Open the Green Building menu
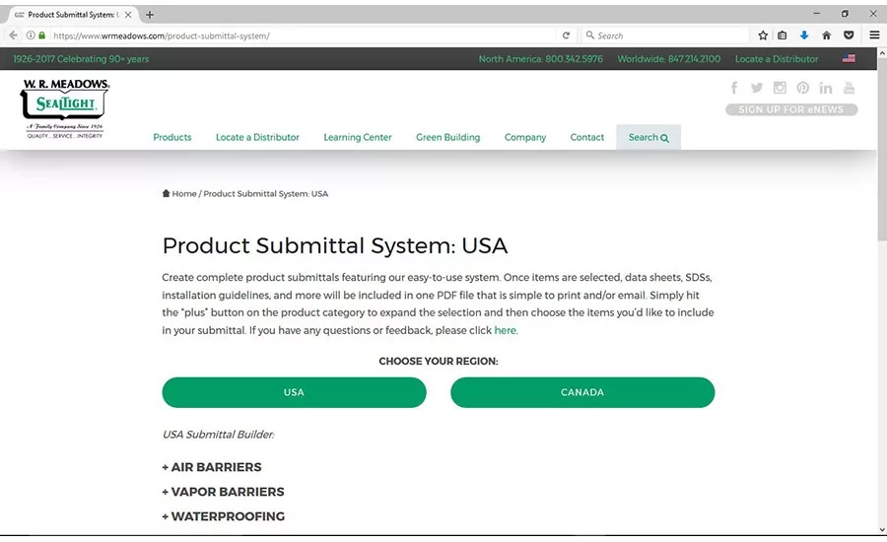The width and height of the screenshot is (887, 542). [448, 138]
